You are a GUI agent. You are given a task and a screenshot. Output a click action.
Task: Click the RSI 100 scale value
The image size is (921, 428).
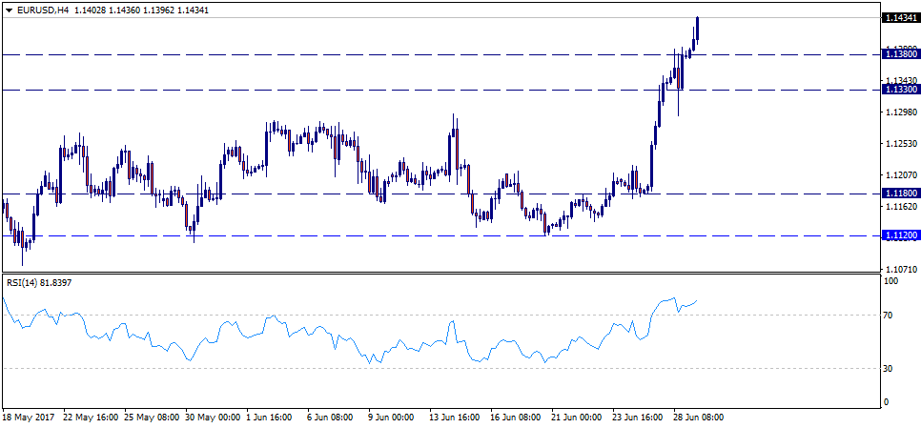[891, 281]
